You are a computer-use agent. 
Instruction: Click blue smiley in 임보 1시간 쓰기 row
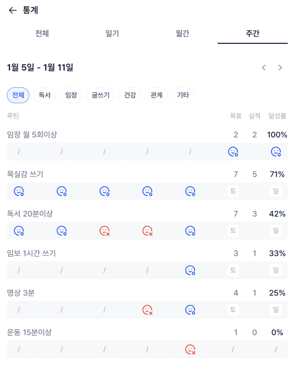[190, 270]
